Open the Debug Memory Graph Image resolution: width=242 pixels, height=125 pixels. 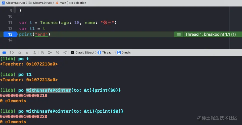pos(50,52)
